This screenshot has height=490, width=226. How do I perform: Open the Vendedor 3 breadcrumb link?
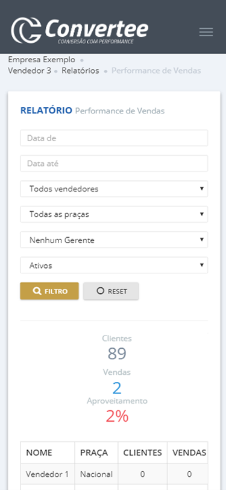(x=30, y=71)
